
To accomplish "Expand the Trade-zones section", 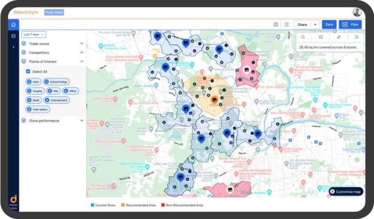I will 82,44.
